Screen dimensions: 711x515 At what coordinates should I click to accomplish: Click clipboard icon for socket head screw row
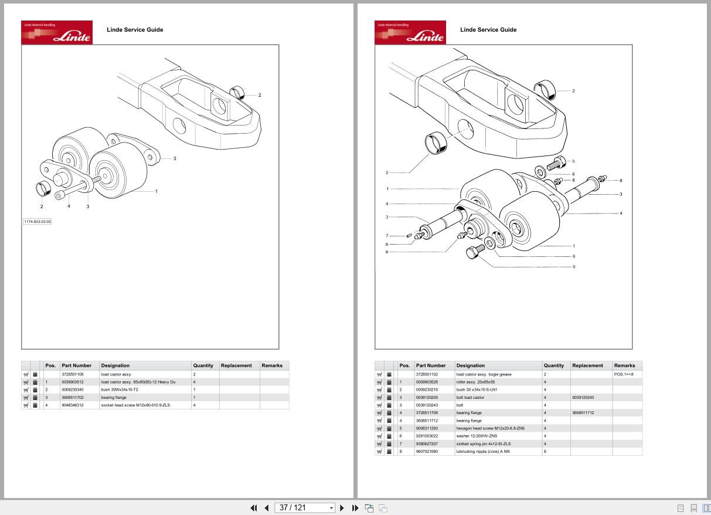tap(36, 405)
